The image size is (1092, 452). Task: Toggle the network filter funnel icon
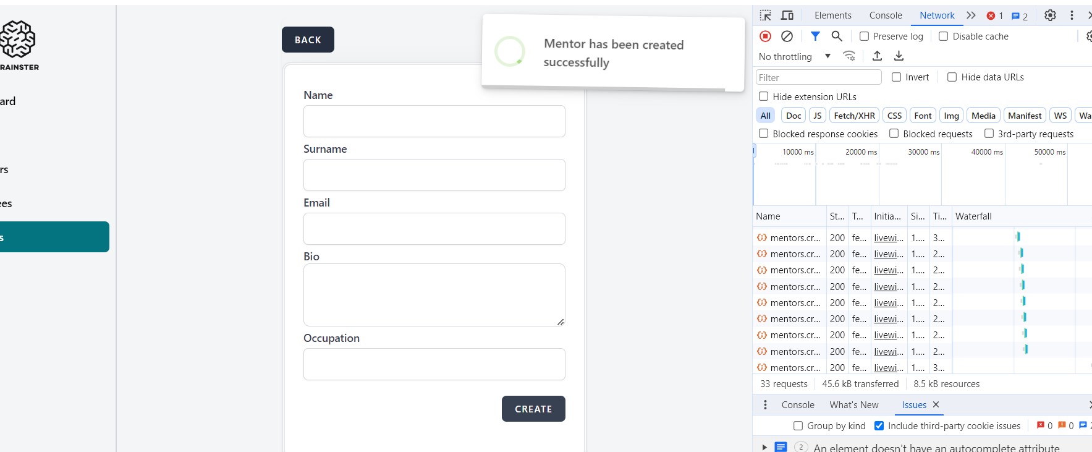(815, 36)
